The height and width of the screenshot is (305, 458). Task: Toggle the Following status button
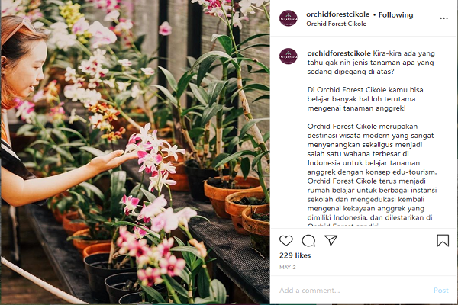tap(395, 14)
